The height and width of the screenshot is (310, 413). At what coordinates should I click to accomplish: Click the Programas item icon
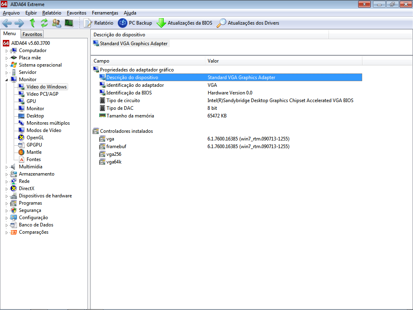(x=14, y=203)
